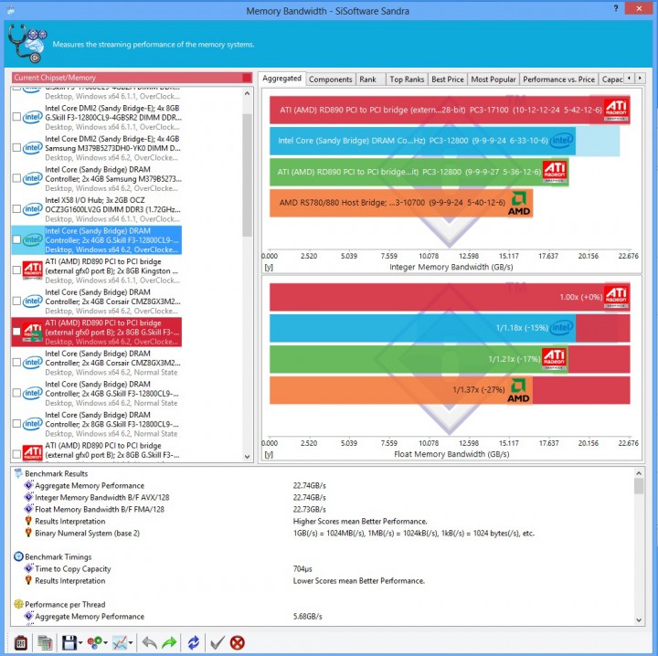The height and width of the screenshot is (656, 658).
Task: Open the Performance vs. Price tab
Action: [x=558, y=79]
